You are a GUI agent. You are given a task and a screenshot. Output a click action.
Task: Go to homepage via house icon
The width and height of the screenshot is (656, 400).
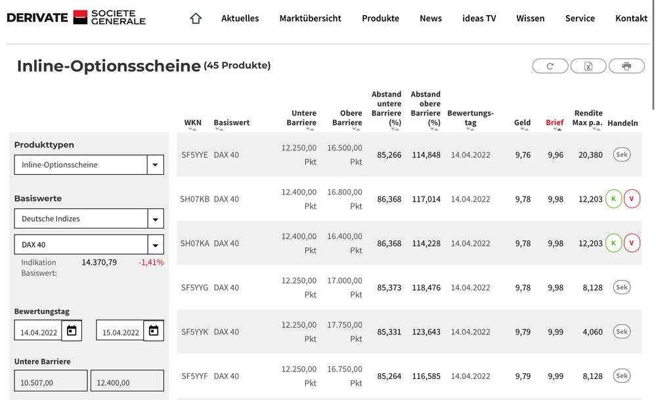tap(195, 18)
